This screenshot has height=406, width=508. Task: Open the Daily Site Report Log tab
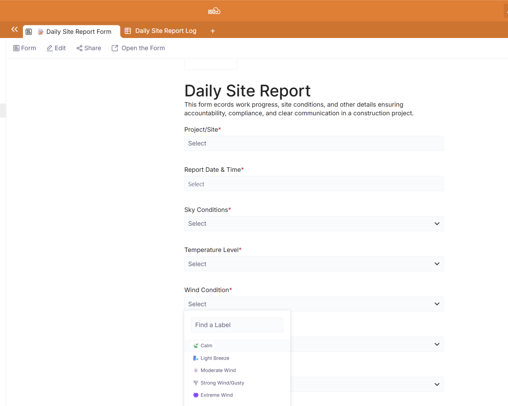165,31
